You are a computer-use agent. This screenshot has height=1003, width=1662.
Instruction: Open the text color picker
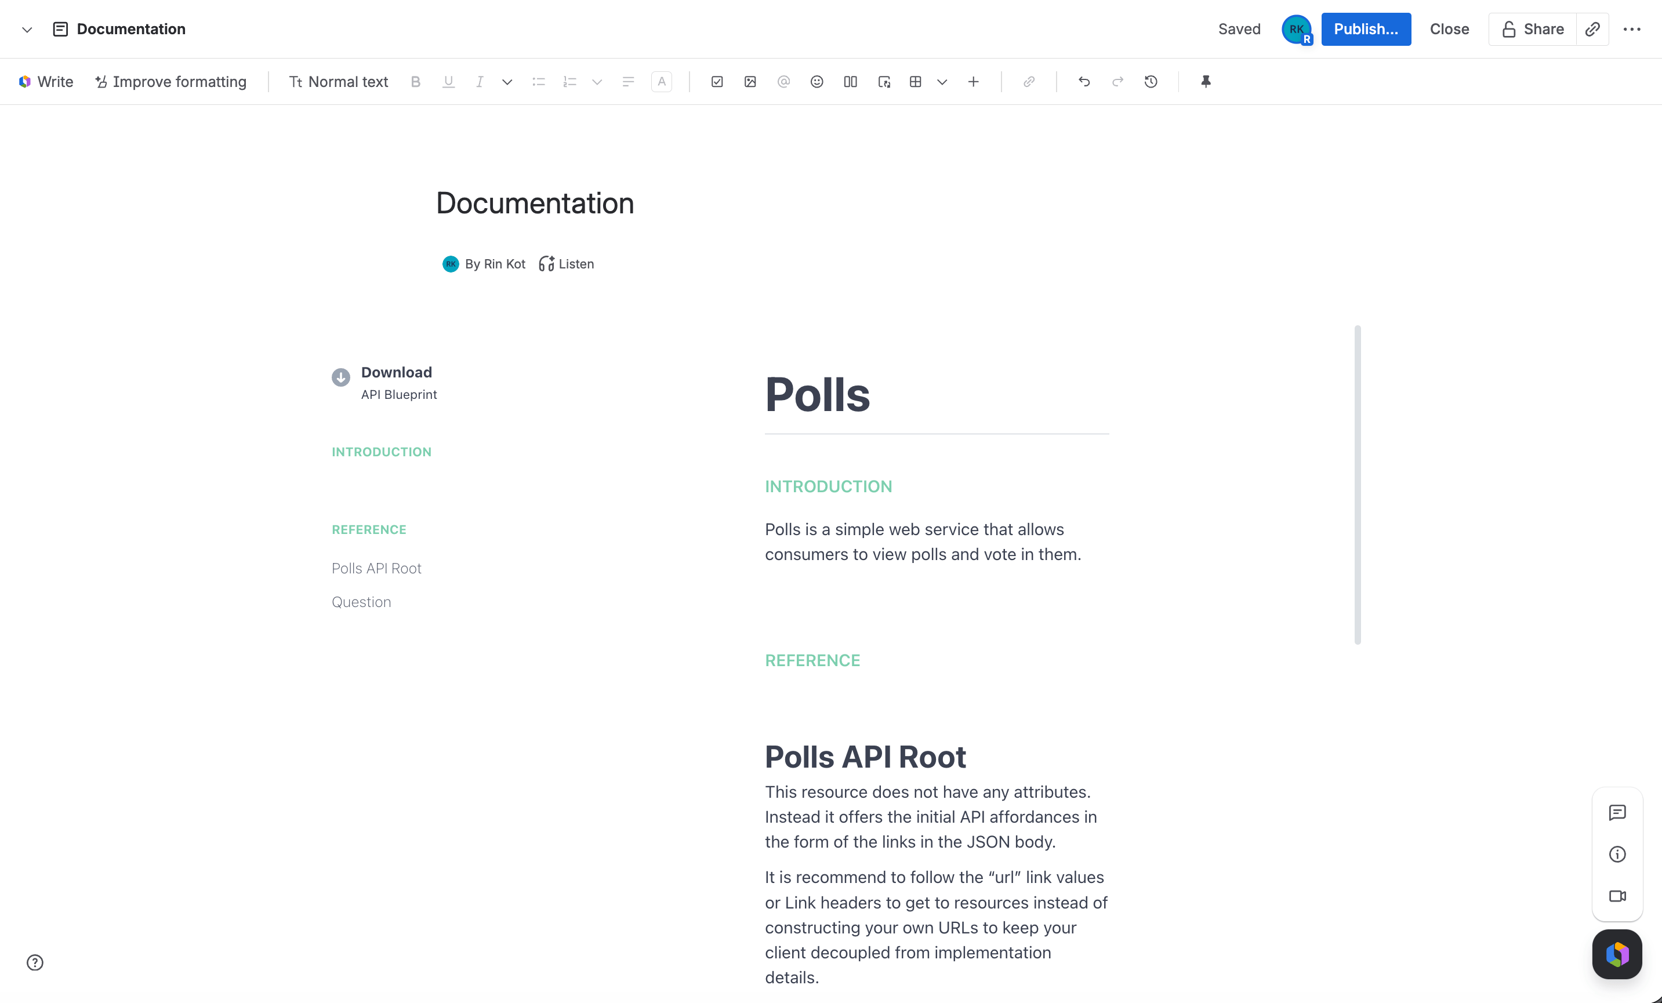662,82
